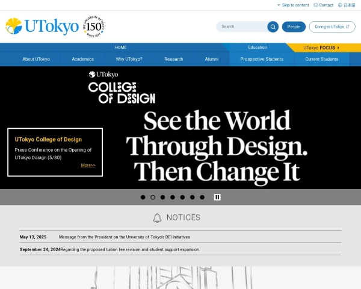Click the People button
Image resolution: width=361 pixels, height=289 pixels.
click(294, 26)
